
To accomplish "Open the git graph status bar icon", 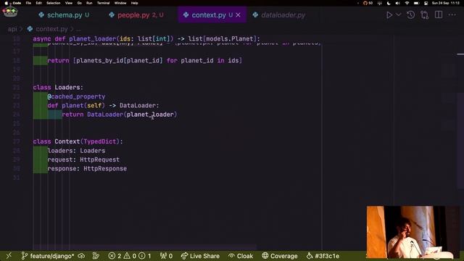I will coord(96,256).
